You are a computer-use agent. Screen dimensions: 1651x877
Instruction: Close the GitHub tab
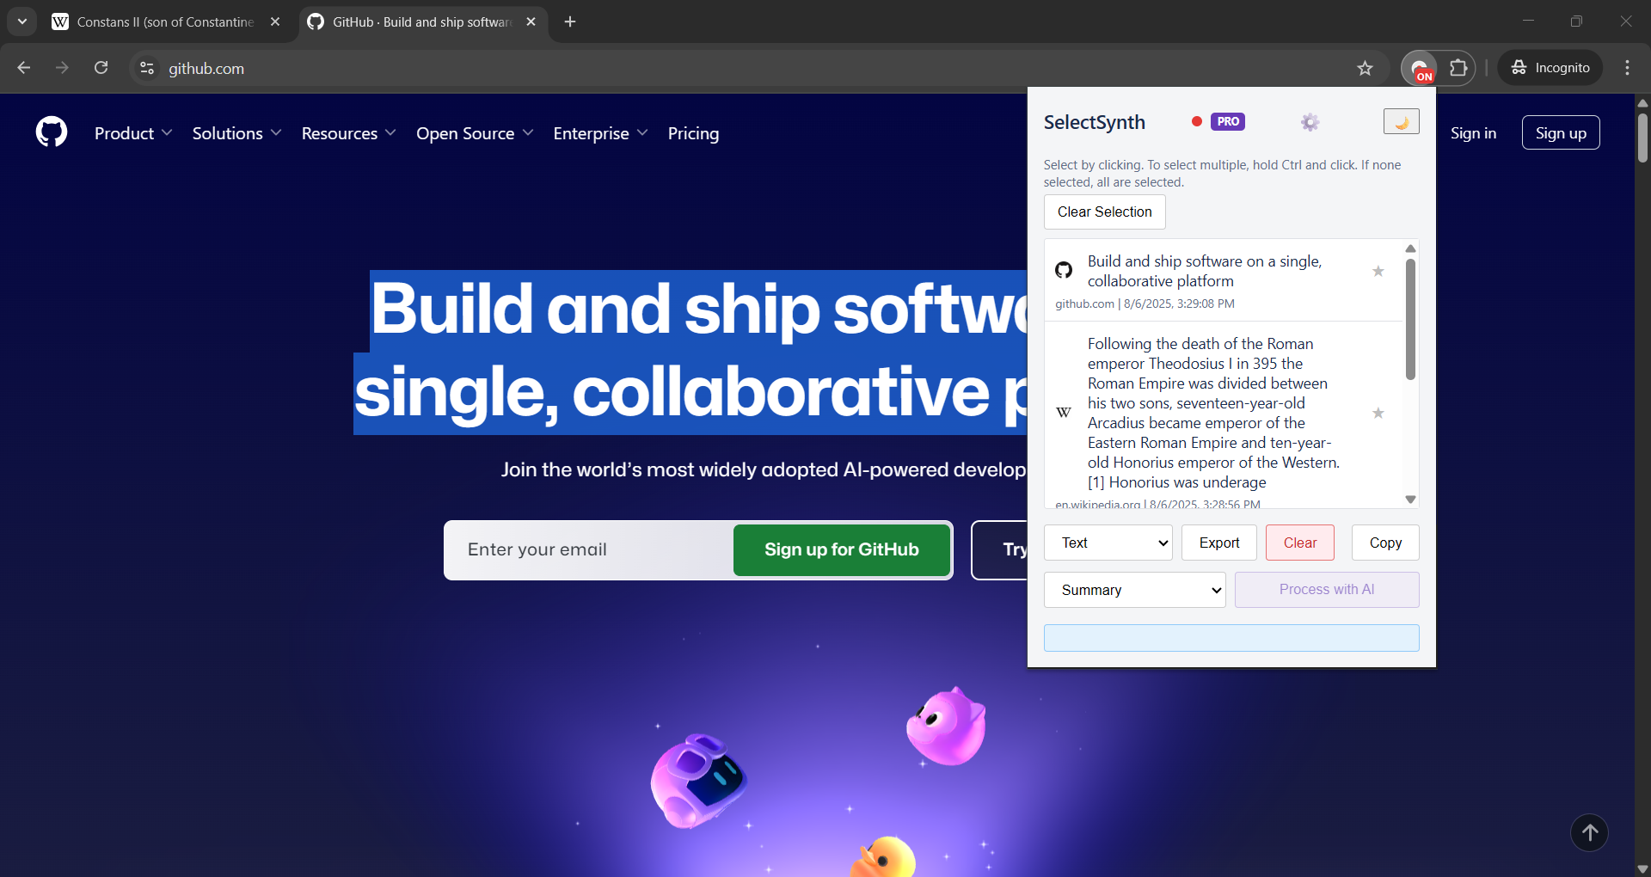[x=531, y=21]
